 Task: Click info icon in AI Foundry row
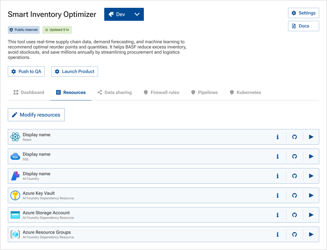tap(277, 176)
